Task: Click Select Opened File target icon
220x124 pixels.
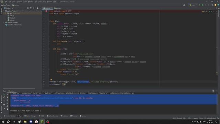Action: [x=28, y=8]
